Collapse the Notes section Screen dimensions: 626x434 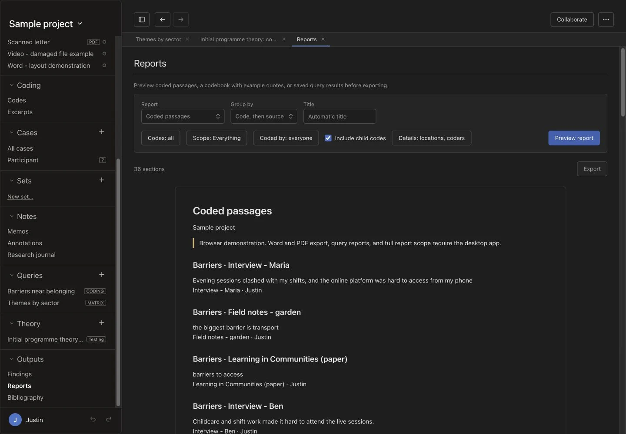click(x=12, y=217)
